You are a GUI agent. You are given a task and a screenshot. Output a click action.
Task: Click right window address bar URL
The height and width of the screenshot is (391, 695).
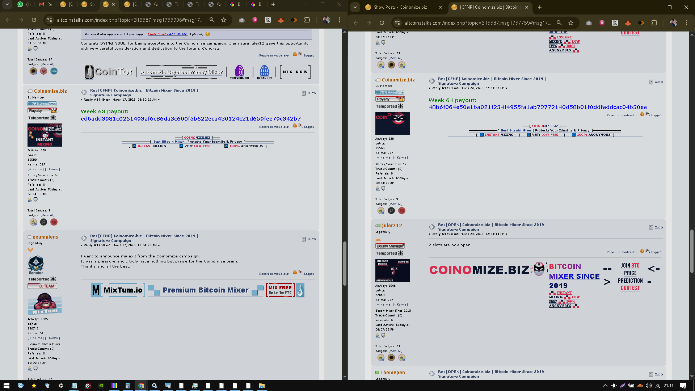point(478,23)
